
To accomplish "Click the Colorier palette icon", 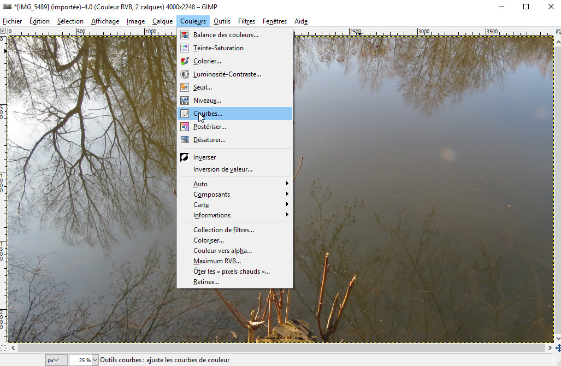I will (x=185, y=61).
